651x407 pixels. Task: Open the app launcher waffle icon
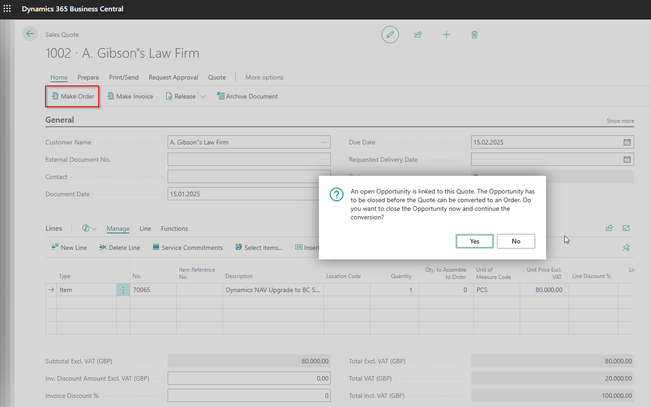tap(7, 9)
